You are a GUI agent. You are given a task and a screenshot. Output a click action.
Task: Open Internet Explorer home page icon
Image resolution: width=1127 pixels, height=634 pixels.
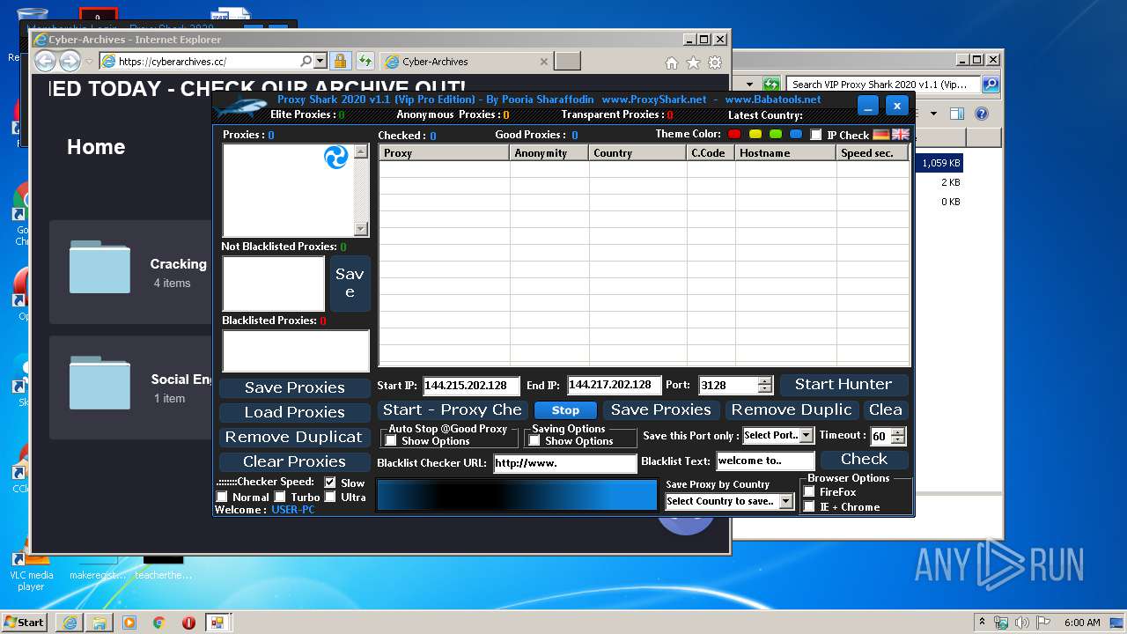pos(672,63)
